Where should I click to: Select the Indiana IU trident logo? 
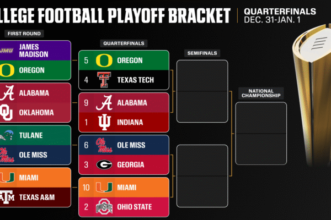[x=104, y=122]
